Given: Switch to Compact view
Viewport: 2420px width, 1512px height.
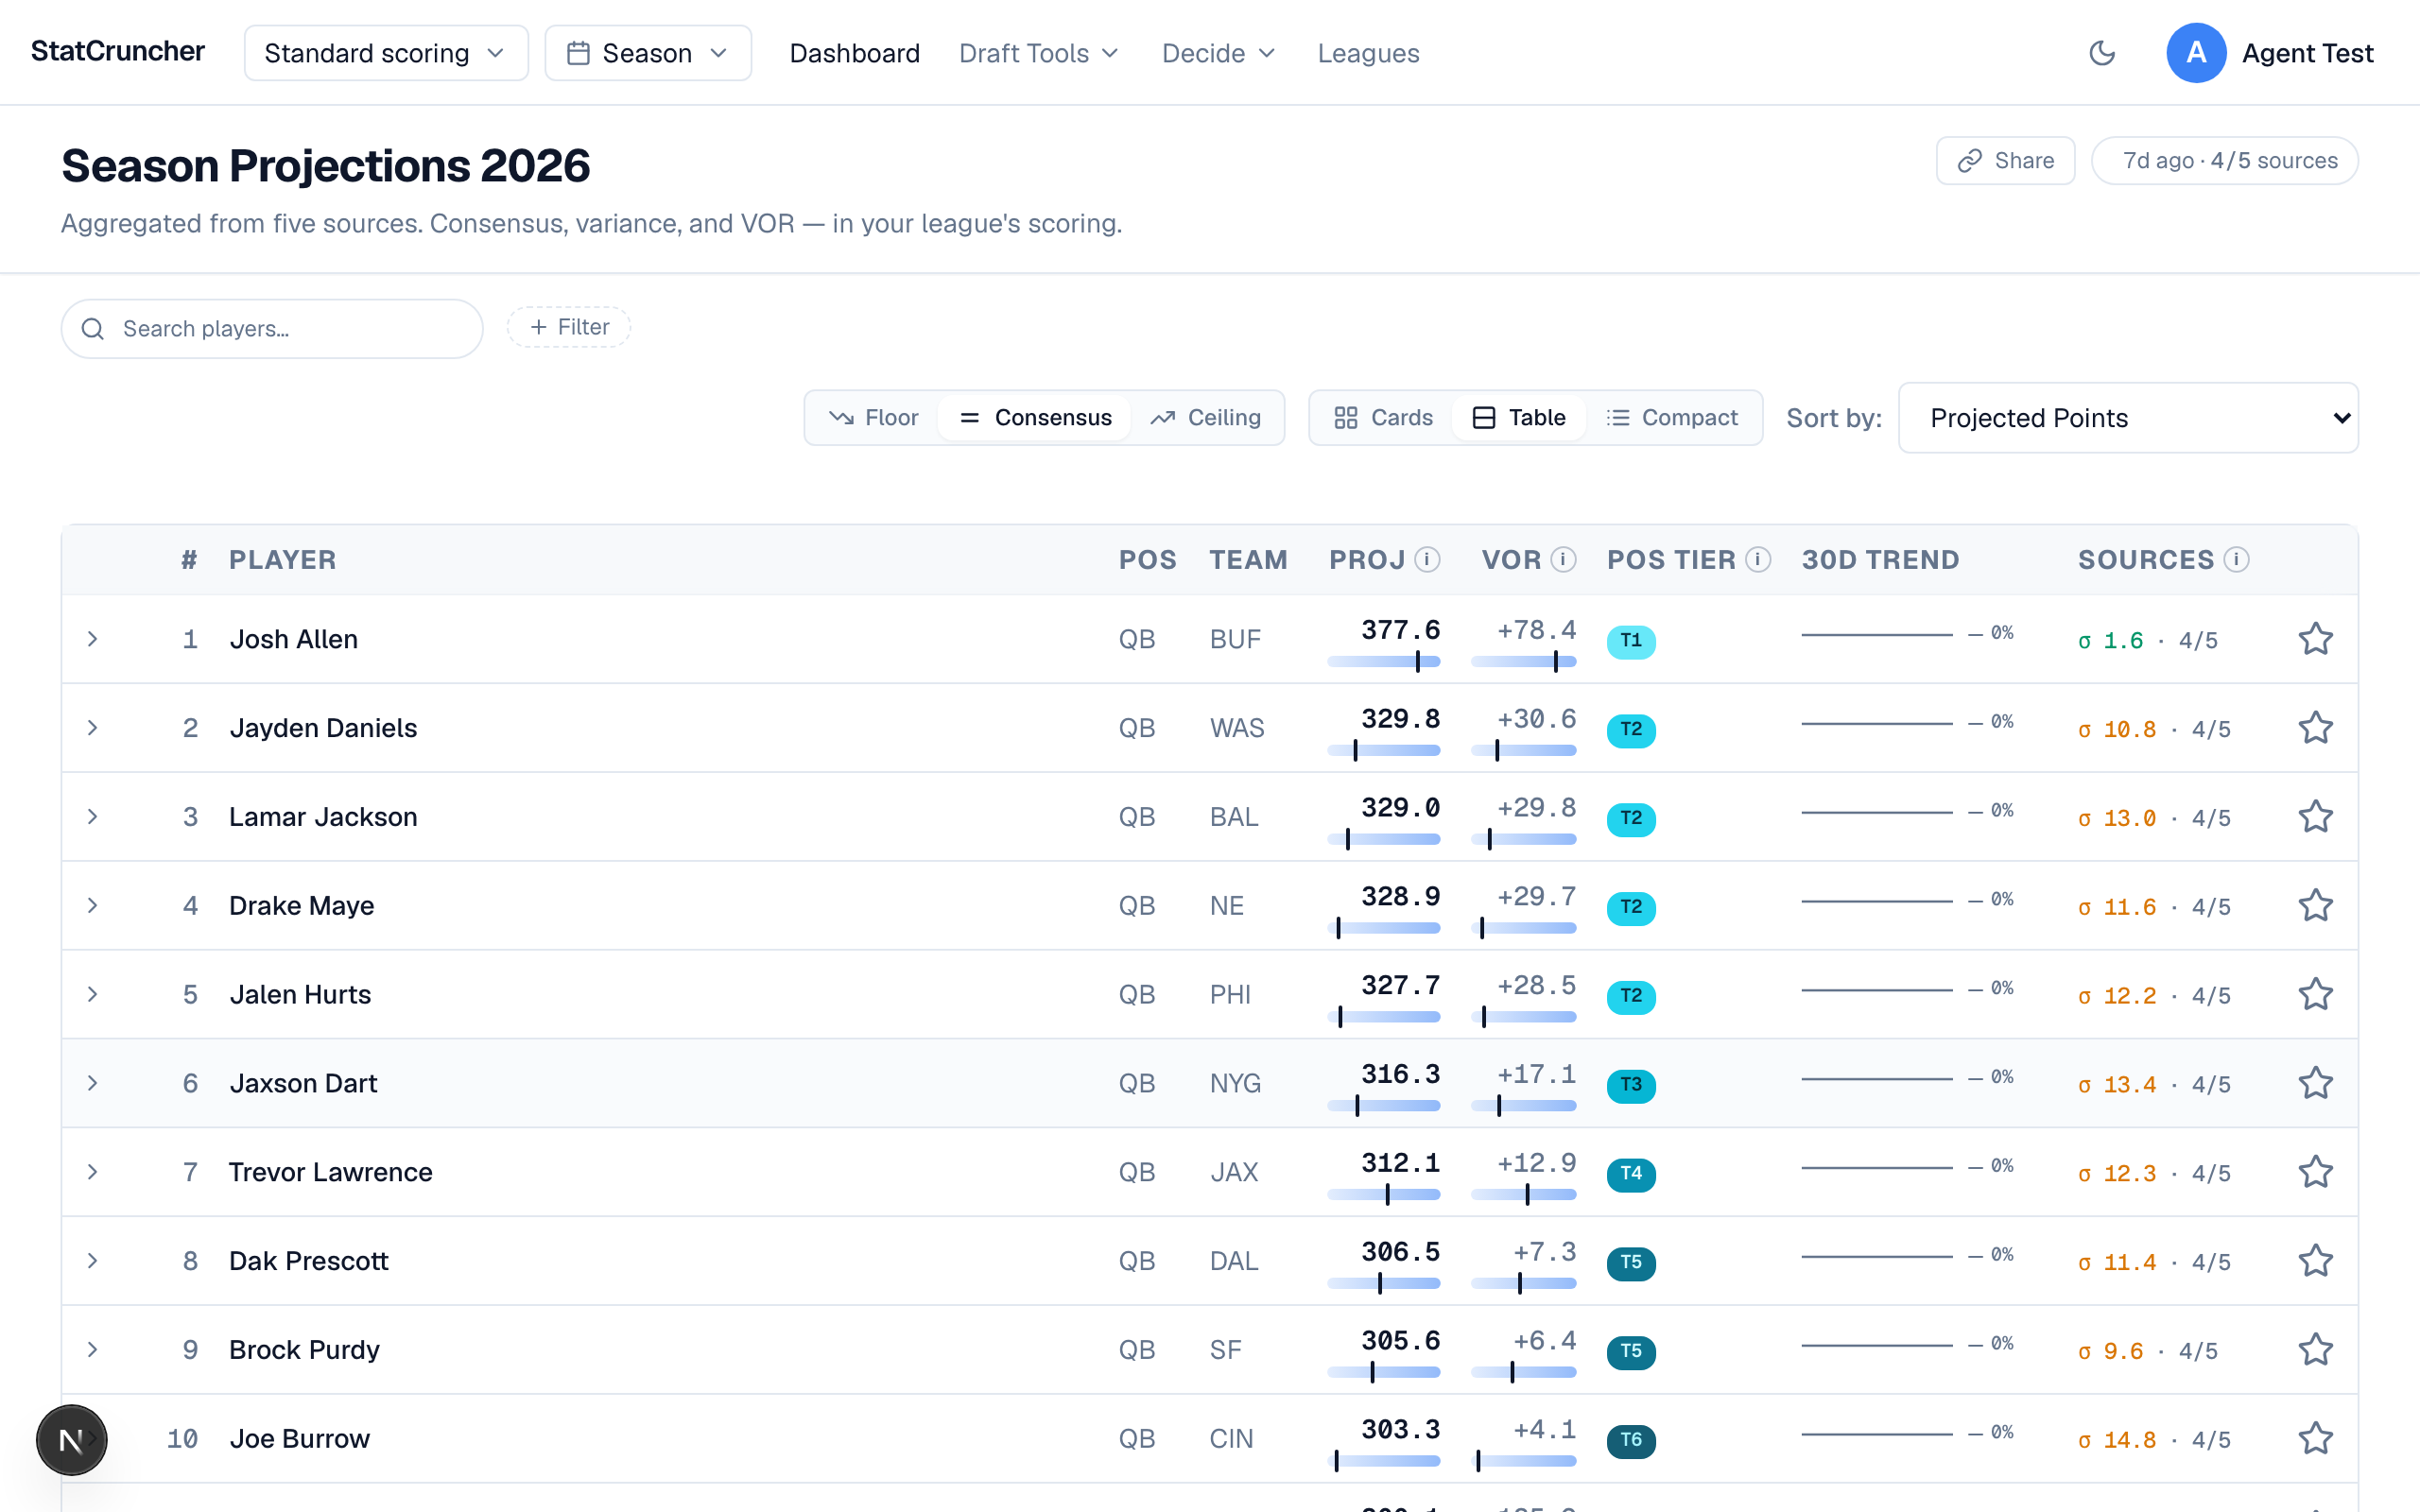Looking at the screenshot, I should [1672, 418].
